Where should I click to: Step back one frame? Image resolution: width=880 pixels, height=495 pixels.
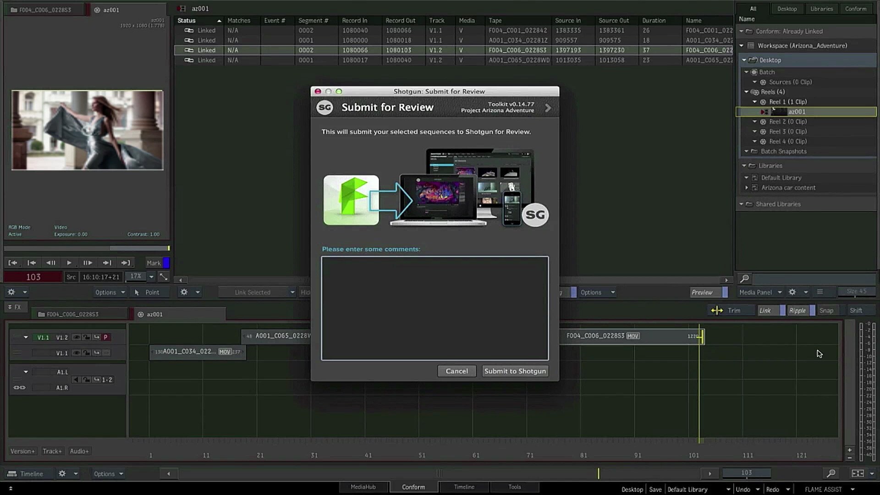click(51, 263)
